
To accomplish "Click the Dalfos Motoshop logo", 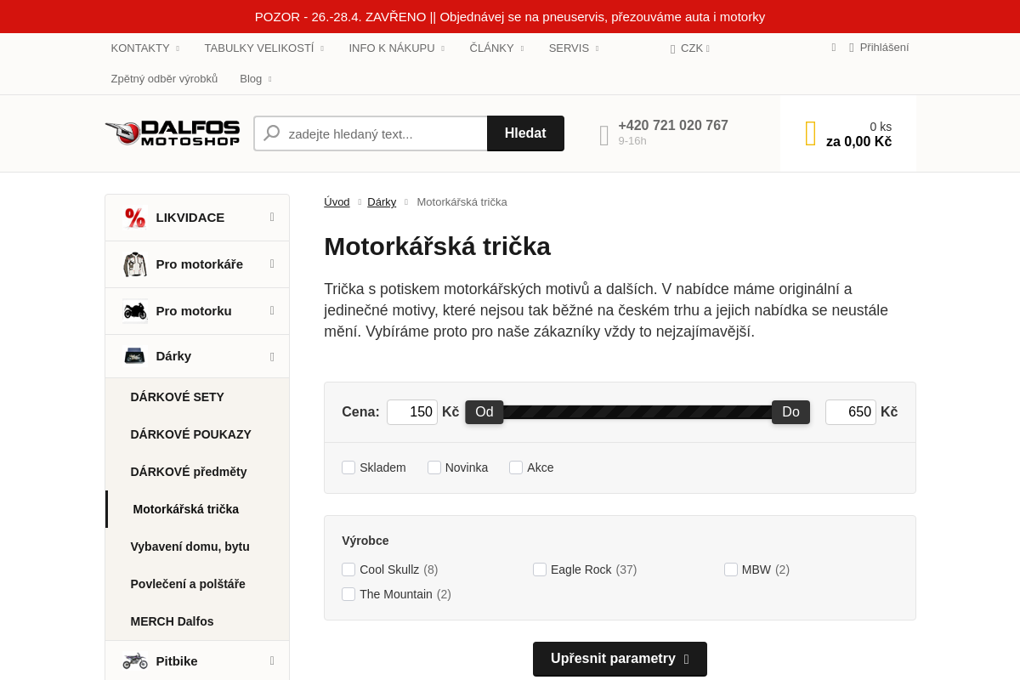I will (173, 133).
